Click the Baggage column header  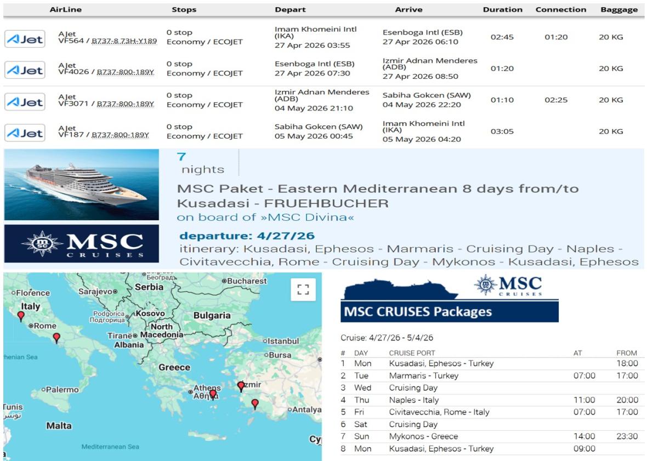(x=618, y=10)
